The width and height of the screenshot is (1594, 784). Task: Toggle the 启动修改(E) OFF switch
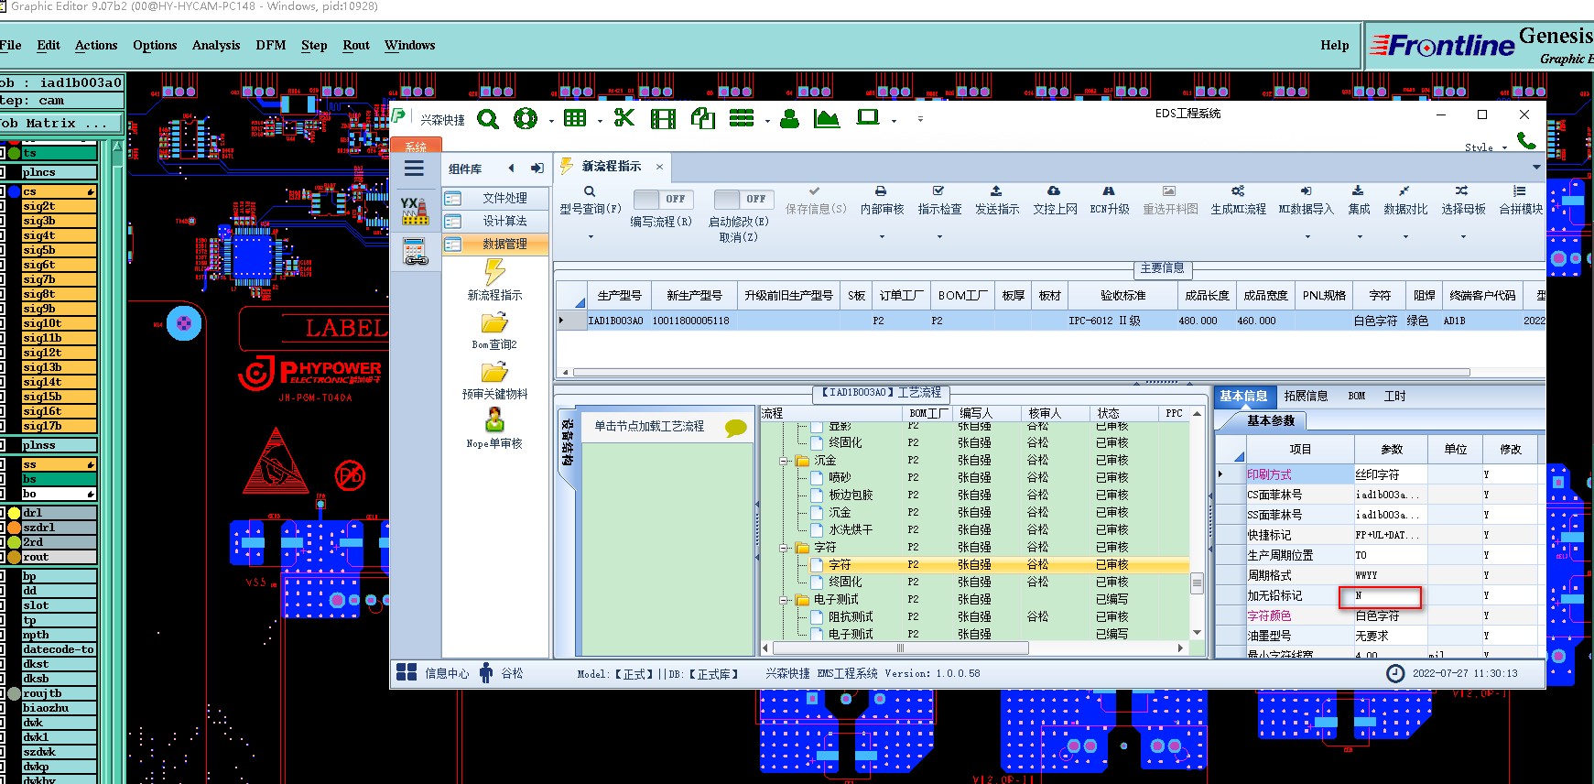click(743, 199)
